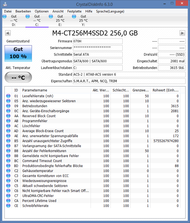
Task: Select raw value 5755267974280
Action: pos(166,141)
